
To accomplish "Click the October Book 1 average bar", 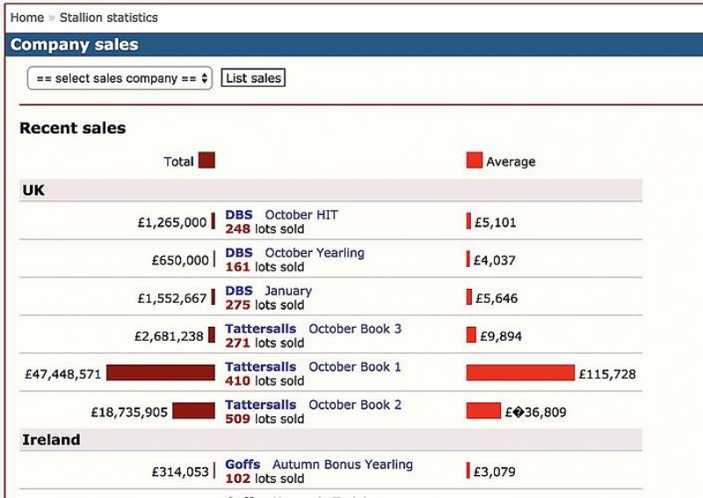I will (x=520, y=373).
